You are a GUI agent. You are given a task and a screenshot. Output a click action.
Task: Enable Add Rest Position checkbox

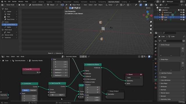(160, 73)
